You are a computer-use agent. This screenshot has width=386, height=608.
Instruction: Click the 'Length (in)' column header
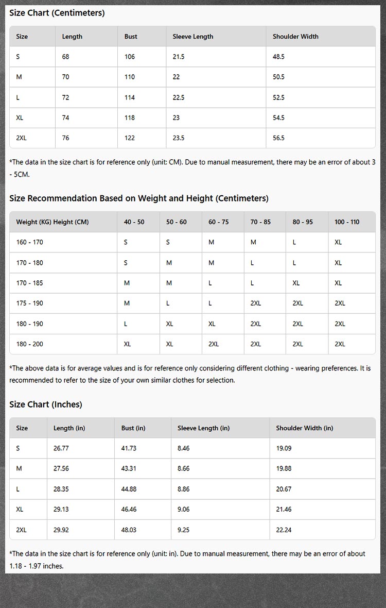coord(69,428)
